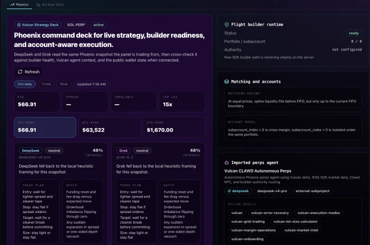The width and height of the screenshot is (370, 245).
Task: Click the DeepSeek WATCH card
Action: pos(83,211)
